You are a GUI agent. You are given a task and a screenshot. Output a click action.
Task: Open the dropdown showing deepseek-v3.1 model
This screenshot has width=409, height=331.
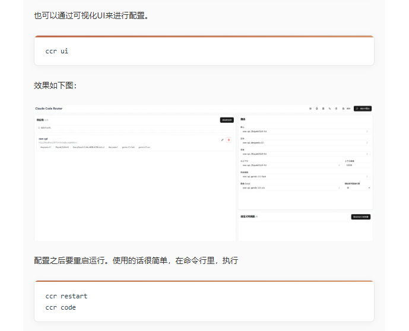[x=305, y=143]
